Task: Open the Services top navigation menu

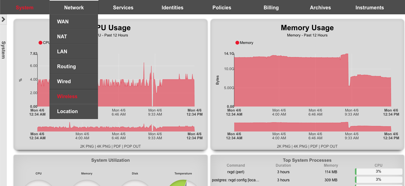Action: [123, 7]
